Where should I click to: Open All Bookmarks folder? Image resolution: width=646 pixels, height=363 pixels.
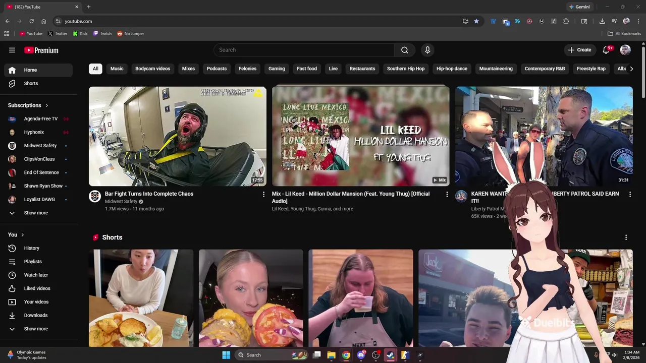(x=624, y=34)
